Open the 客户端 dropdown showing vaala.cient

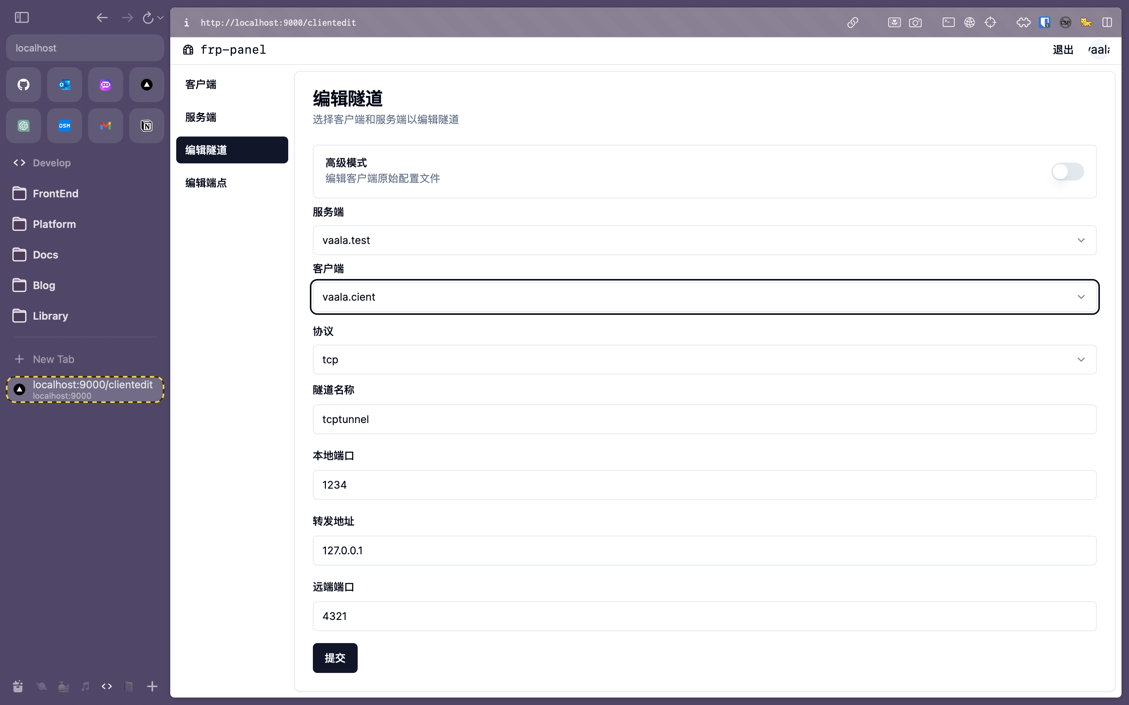[x=704, y=297]
